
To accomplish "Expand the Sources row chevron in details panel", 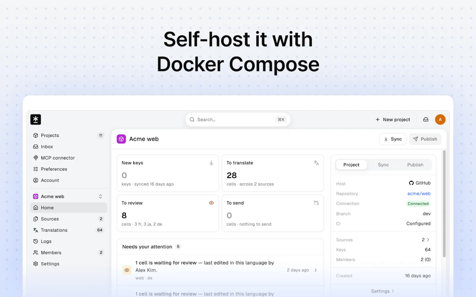I will 428,240.
